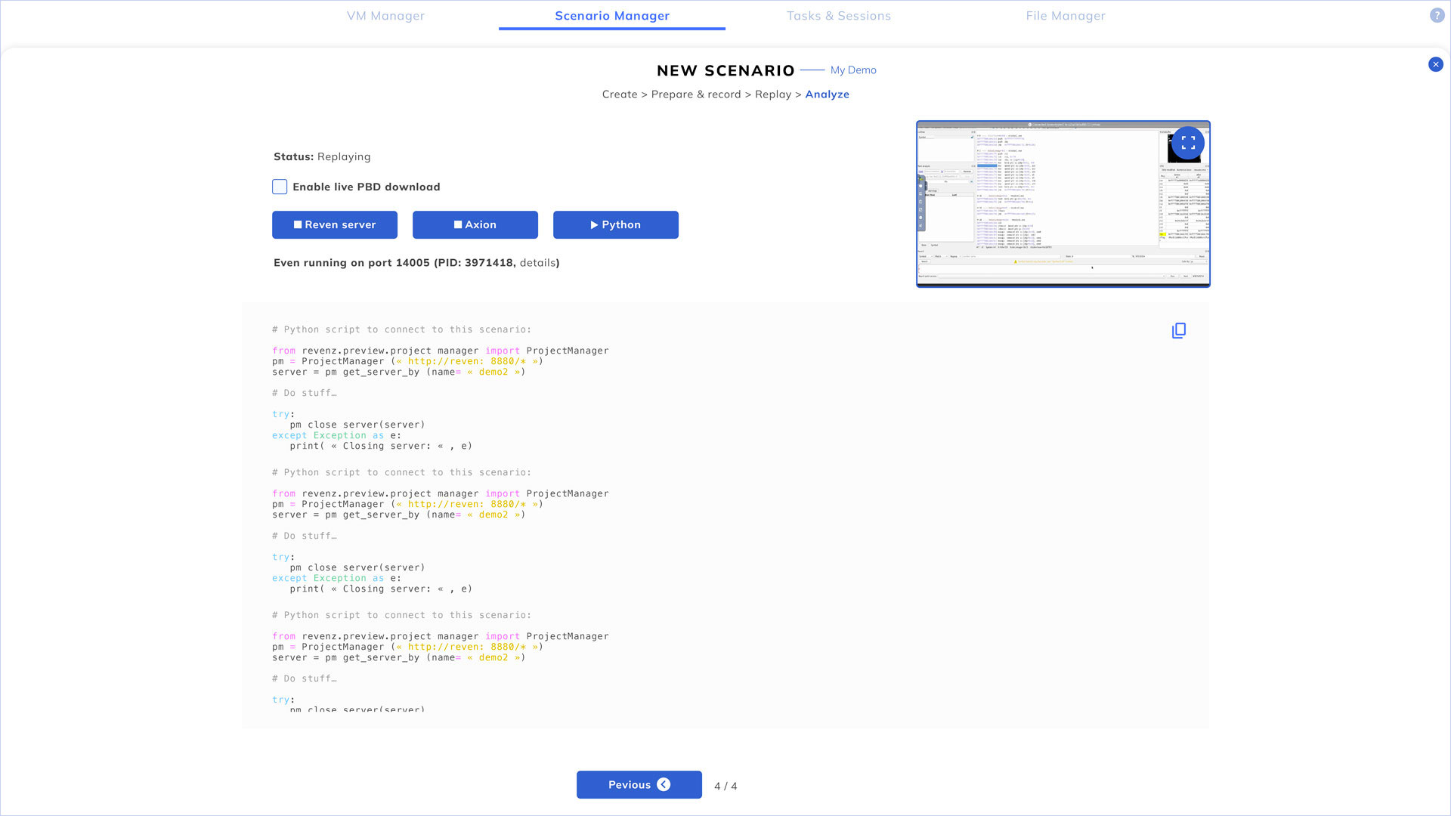Copy the Python script with clipboard icon
Image resolution: width=1451 pixels, height=816 pixels.
click(1178, 331)
